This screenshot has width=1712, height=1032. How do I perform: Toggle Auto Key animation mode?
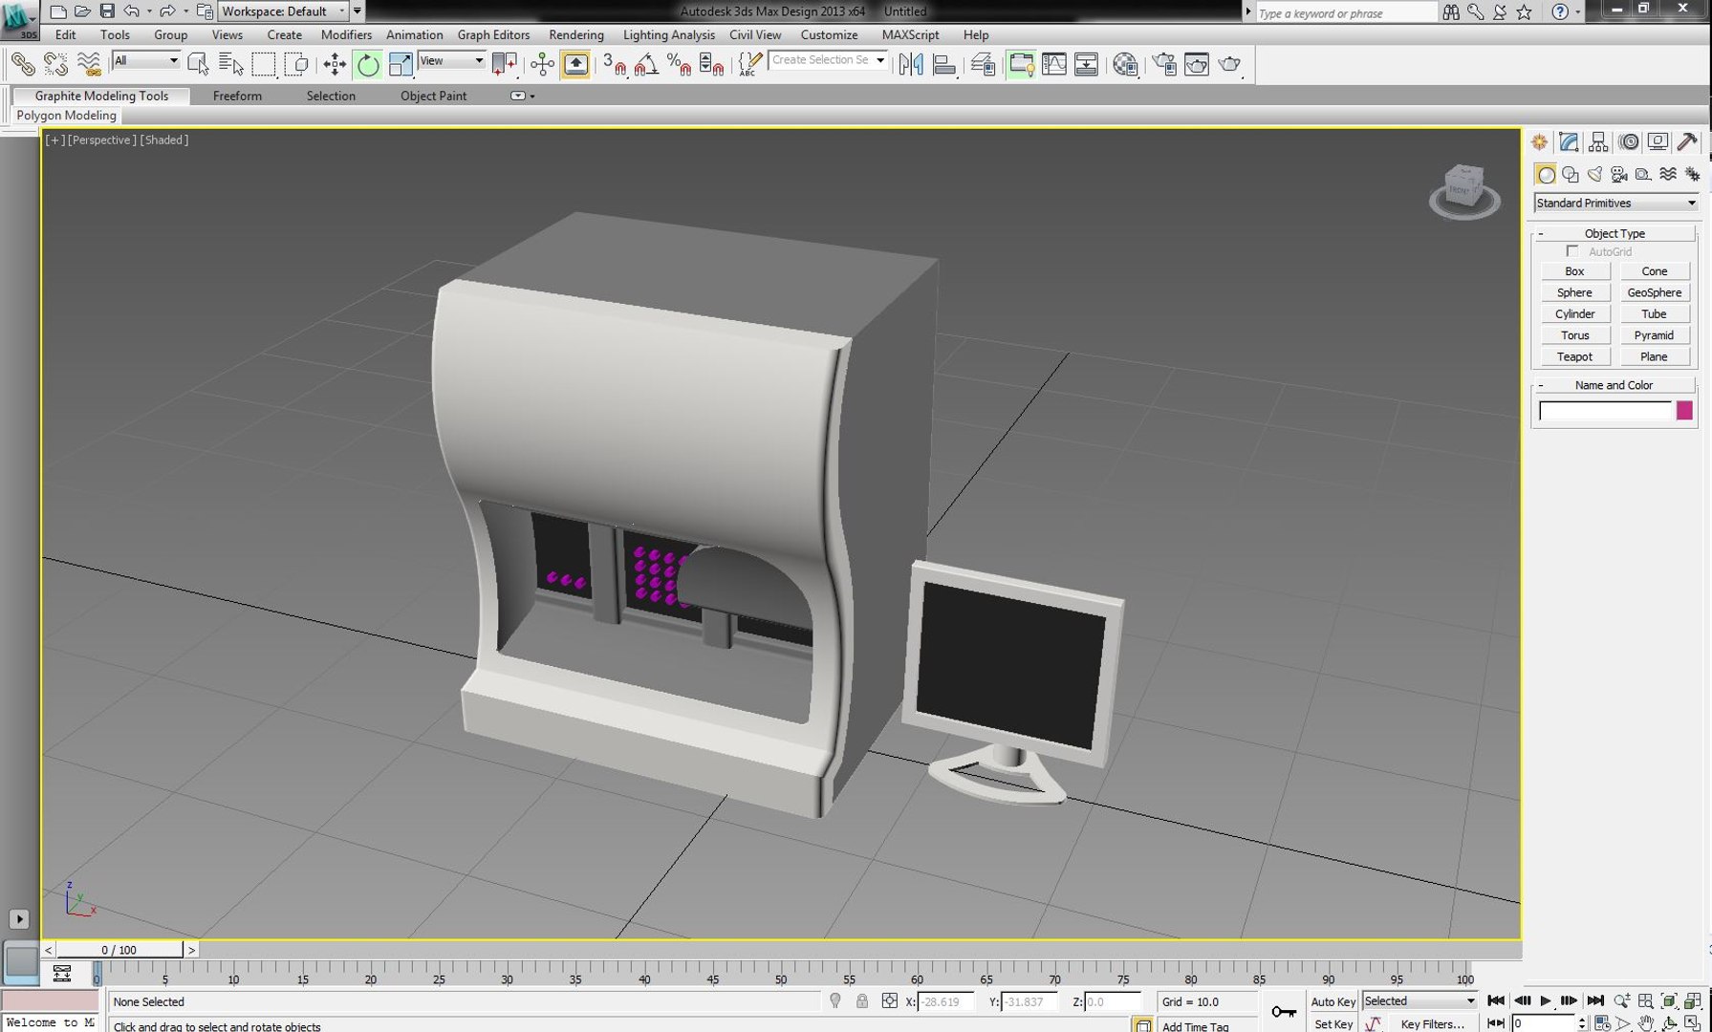tap(1333, 1001)
